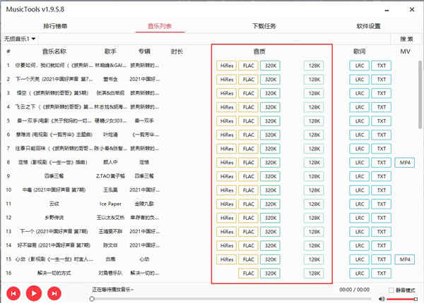Click the 音乐名称 column header
Image resolution: width=424 pixels, height=303 pixels.
point(54,51)
